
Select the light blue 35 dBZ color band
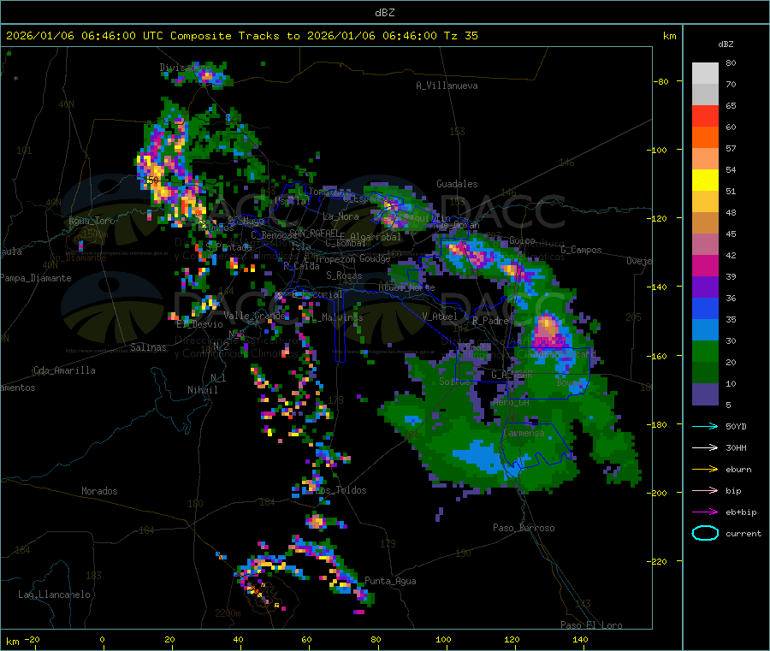tap(705, 330)
